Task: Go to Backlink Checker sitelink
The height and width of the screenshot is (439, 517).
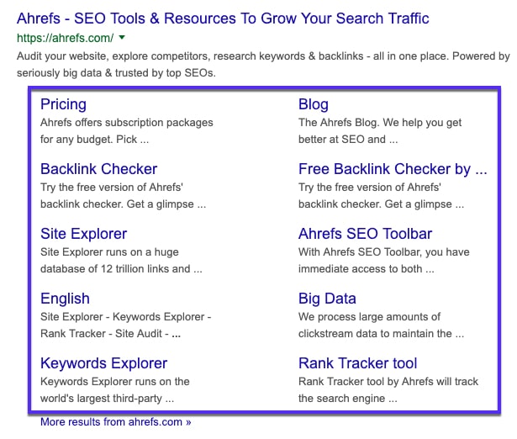Action: click(98, 169)
